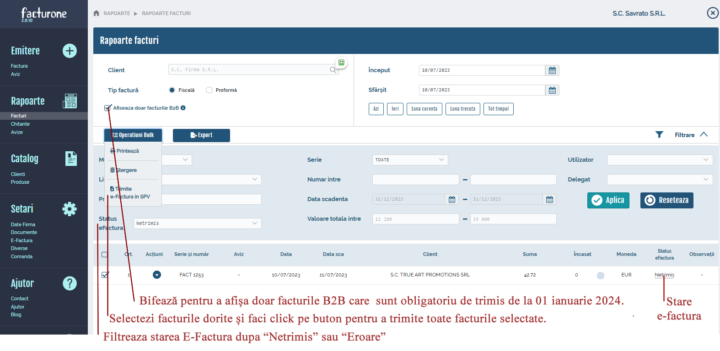Click the Reseteaza button
This screenshot has height=351, width=720.
point(667,200)
